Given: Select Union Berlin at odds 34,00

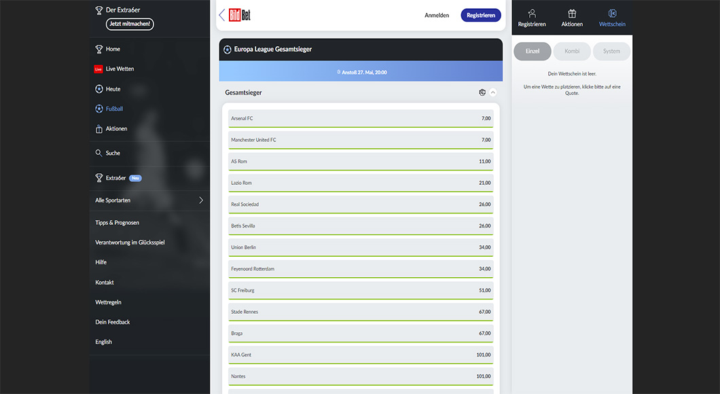Looking at the screenshot, I should tap(361, 247).
